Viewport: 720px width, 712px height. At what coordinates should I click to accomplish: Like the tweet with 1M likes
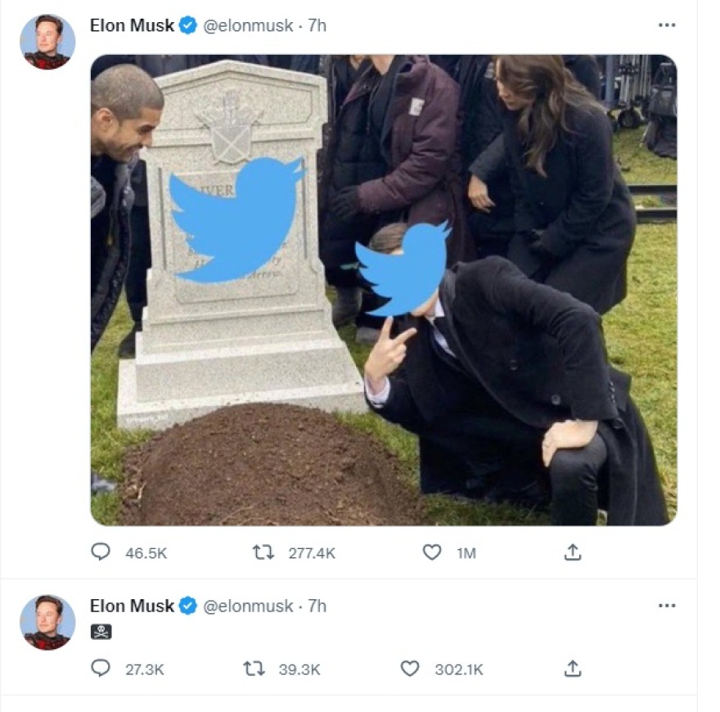point(432,552)
